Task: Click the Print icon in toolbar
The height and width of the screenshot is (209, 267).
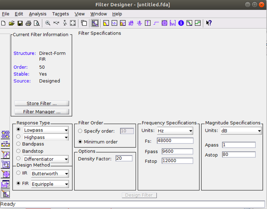Action: [x=28, y=23]
